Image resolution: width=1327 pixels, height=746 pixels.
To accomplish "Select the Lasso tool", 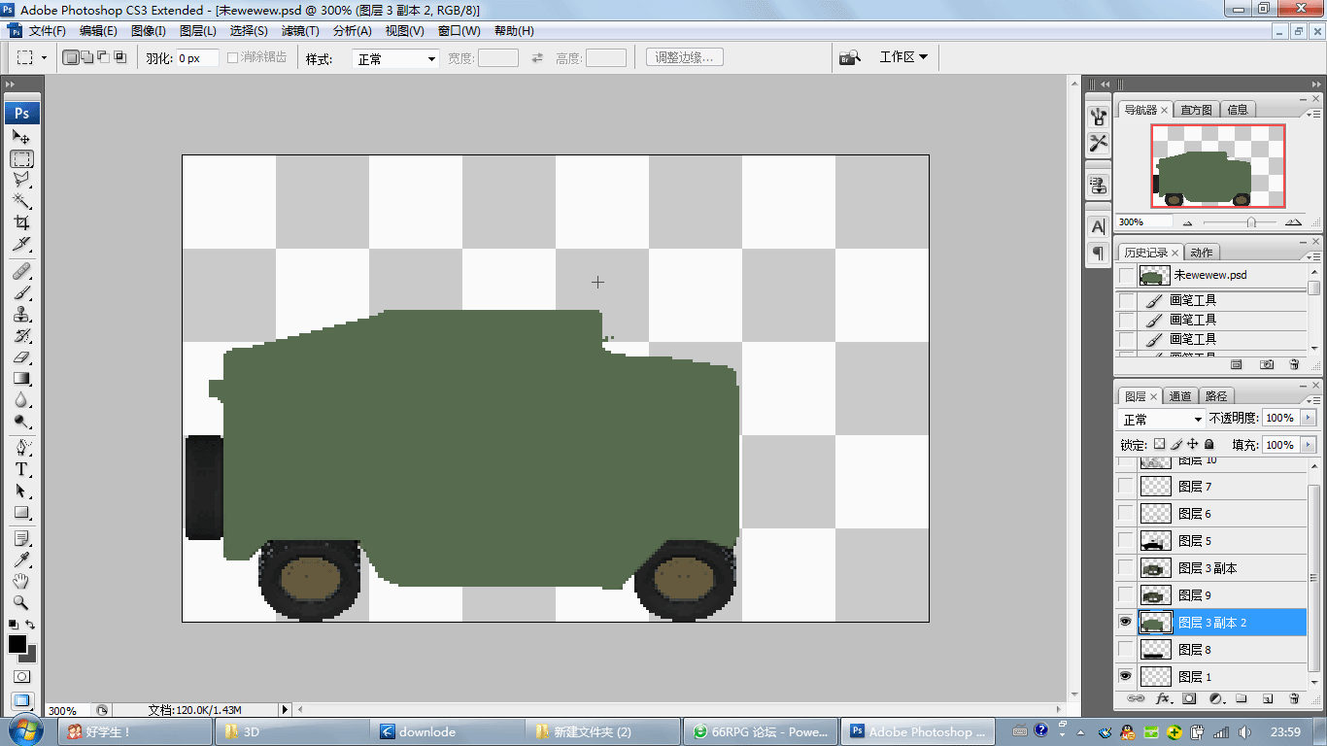I will coord(21,180).
